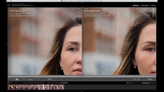The height and width of the screenshot is (92, 164).
Task: Deselect Select photo via X icon
Action: tap(80, 76)
